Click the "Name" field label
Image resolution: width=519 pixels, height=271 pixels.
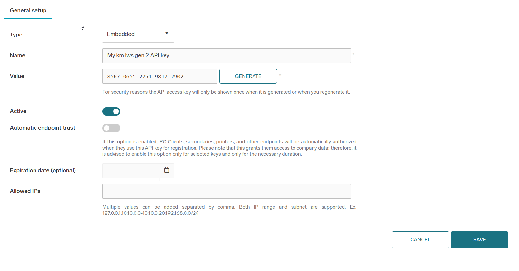pyautogui.click(x=17, y=55)
